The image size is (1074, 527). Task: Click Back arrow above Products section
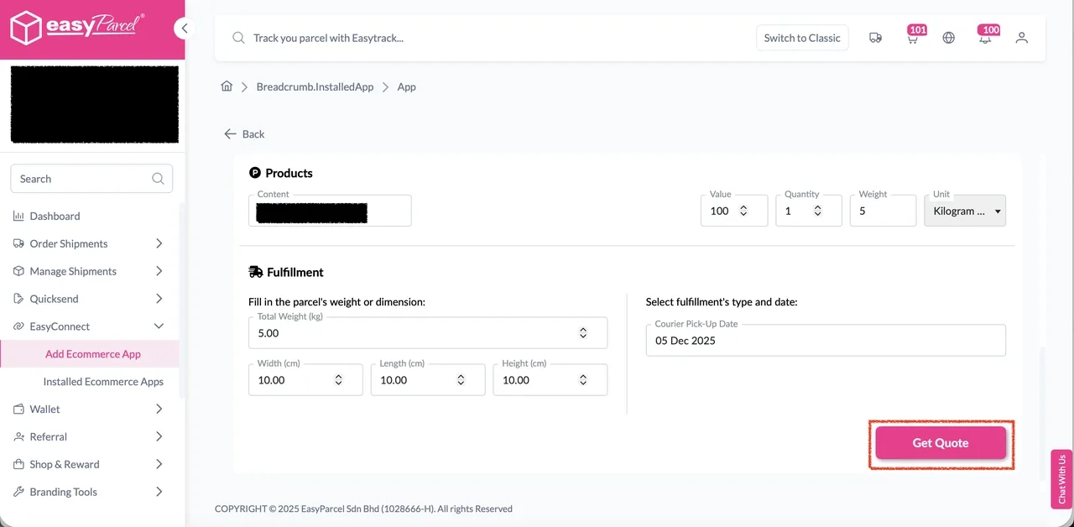[231, 133]
